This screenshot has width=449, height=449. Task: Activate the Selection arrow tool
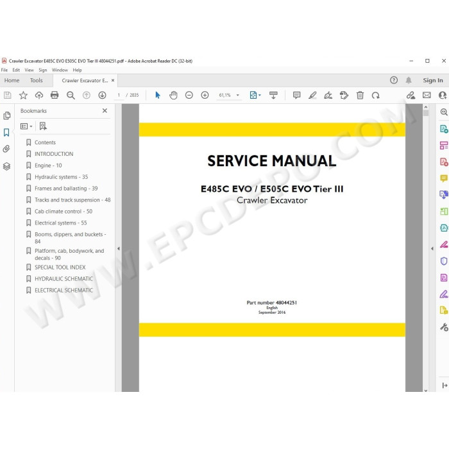click(x=158, y=95)
